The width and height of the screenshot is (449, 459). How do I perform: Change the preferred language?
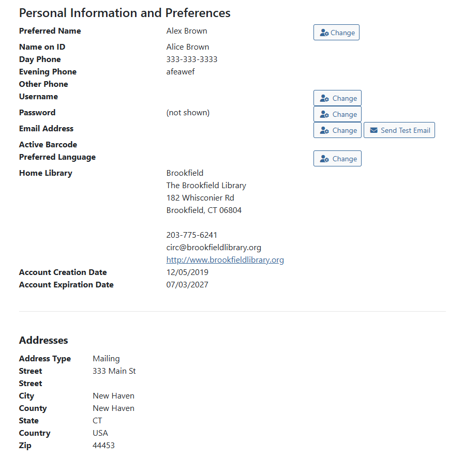pyautogui.click(x=337, y=158)
